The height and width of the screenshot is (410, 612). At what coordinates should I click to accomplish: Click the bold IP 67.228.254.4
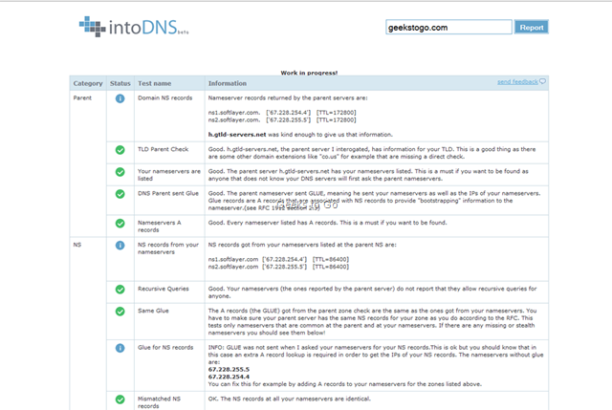229,377
